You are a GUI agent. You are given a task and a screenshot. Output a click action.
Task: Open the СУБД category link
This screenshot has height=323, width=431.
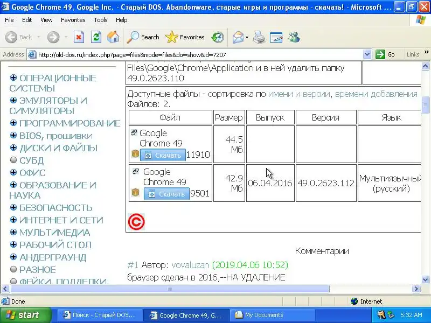(32, 160)
